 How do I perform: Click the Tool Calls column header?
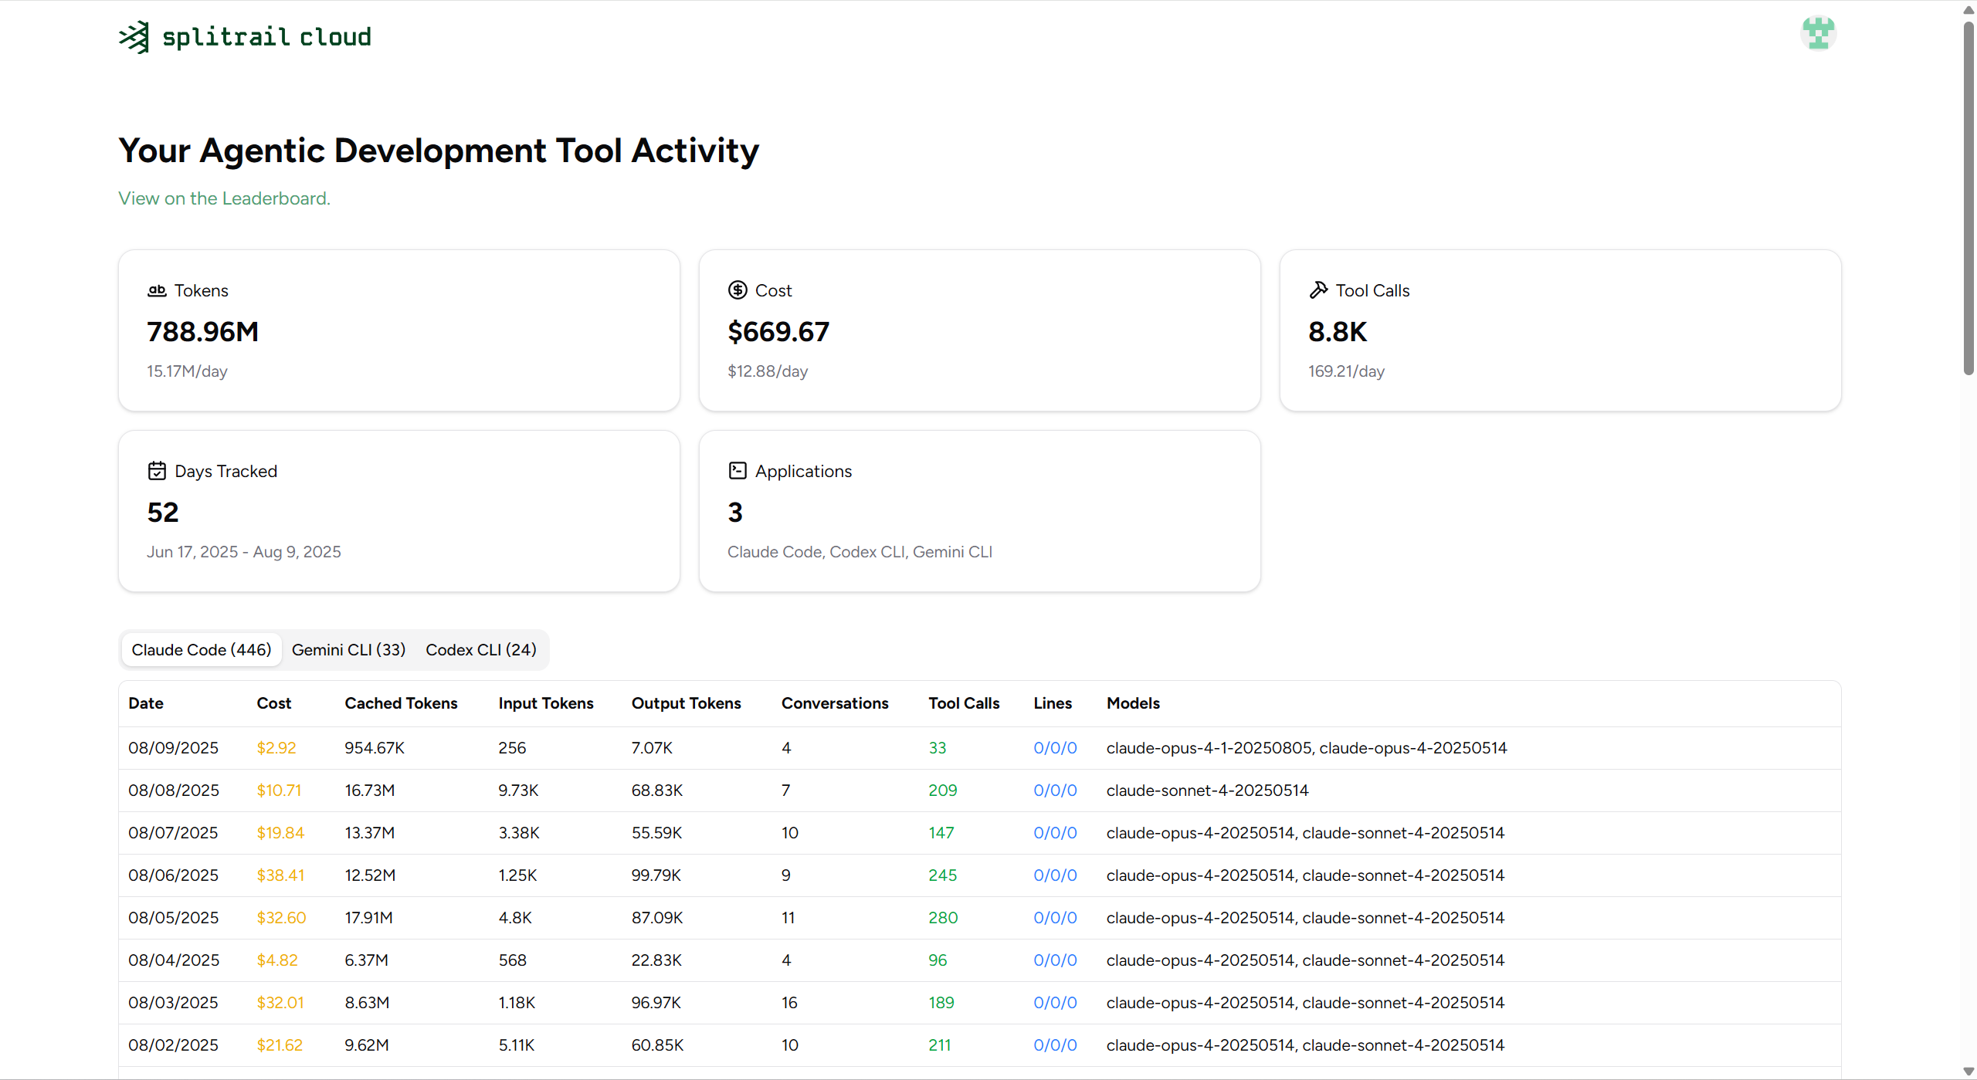tap(964, 703)
